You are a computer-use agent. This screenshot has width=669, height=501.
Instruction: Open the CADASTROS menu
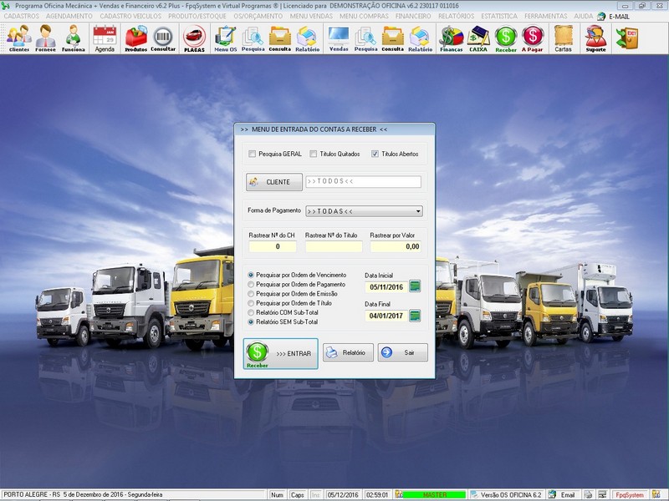click(x=22, y=16)
